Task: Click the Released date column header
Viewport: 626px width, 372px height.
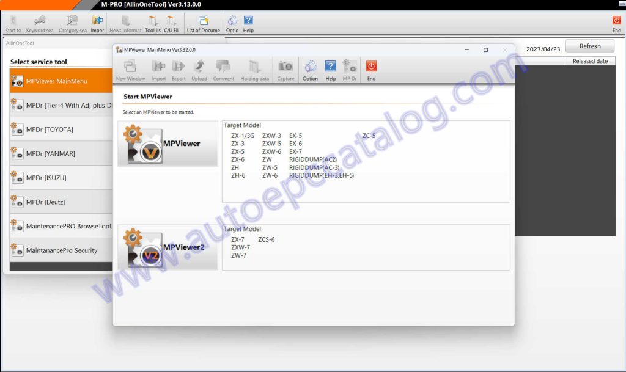Action: (590, 60)
